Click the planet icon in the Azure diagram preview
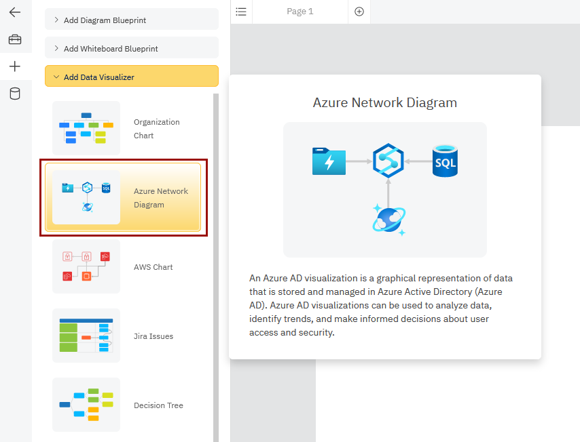The image size is (580, 442). pos(388,220)
